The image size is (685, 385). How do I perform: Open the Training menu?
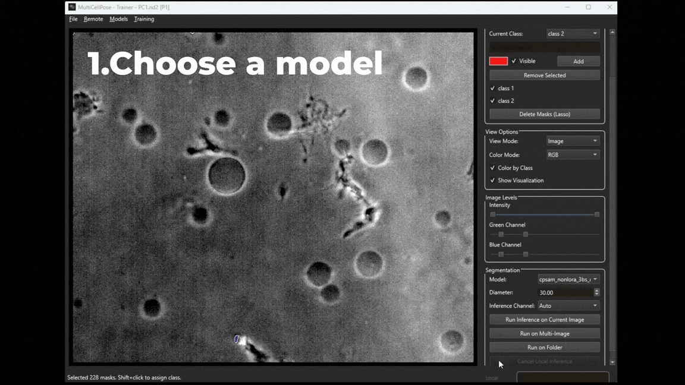click(x=144, y=19)
